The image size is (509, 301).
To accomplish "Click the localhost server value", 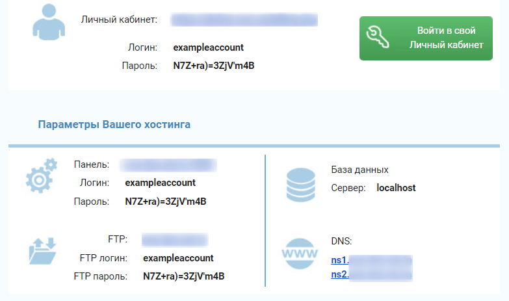I will coord(396,188).
